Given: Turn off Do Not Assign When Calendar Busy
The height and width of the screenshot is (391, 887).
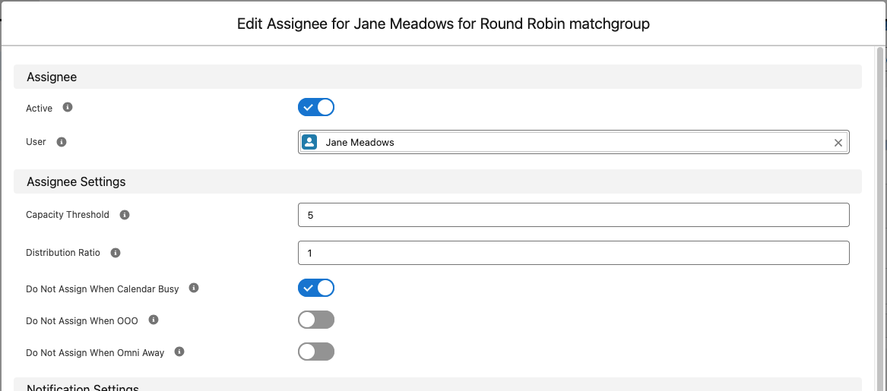Looking at the screenshot, I should (x=316, y=288).
